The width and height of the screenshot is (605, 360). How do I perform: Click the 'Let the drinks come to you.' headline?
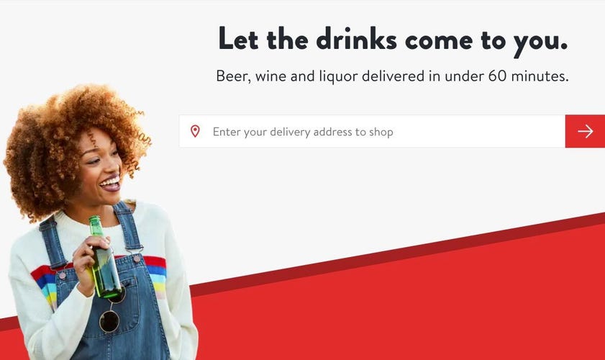pyautogui.click(x=393, y=40)
